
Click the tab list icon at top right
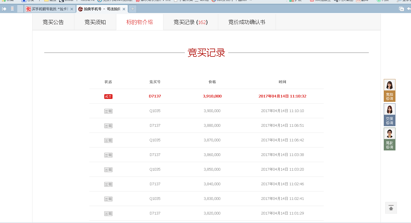tap(401, 9)
